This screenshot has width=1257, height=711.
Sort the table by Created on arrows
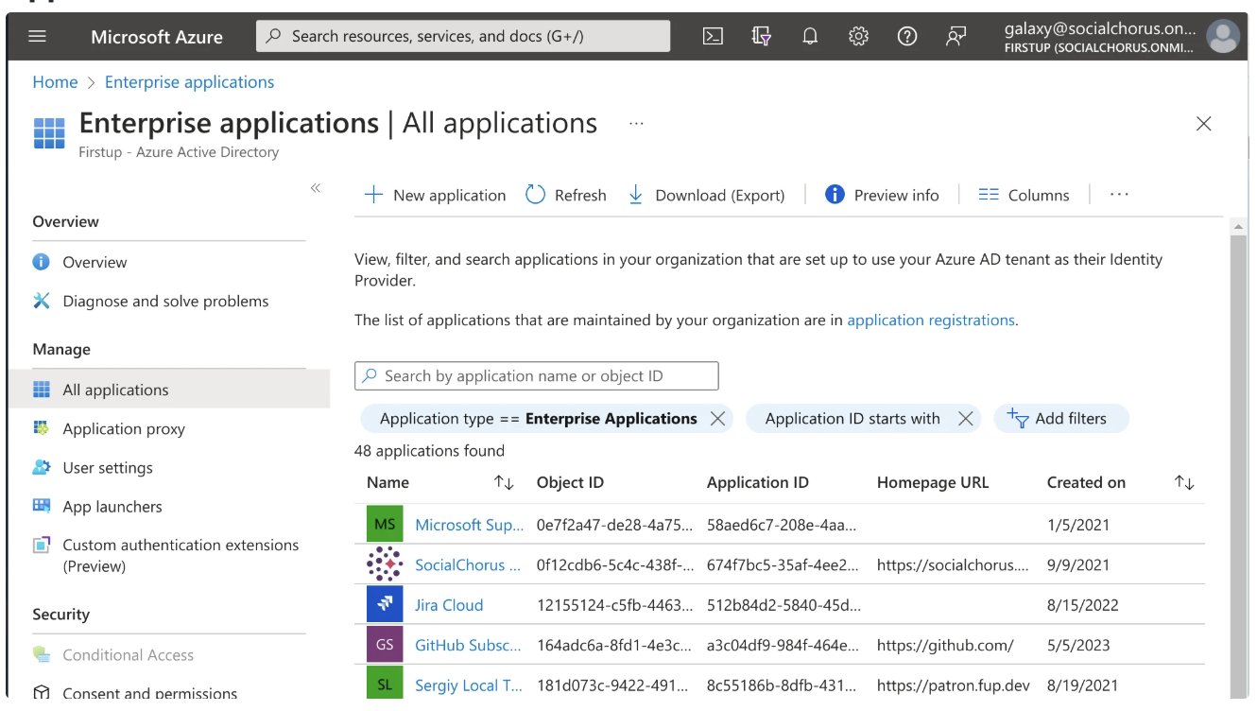pos(1184,482)
